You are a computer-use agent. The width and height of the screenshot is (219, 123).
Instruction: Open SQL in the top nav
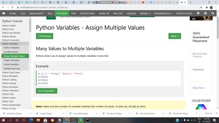coord(50,13)
